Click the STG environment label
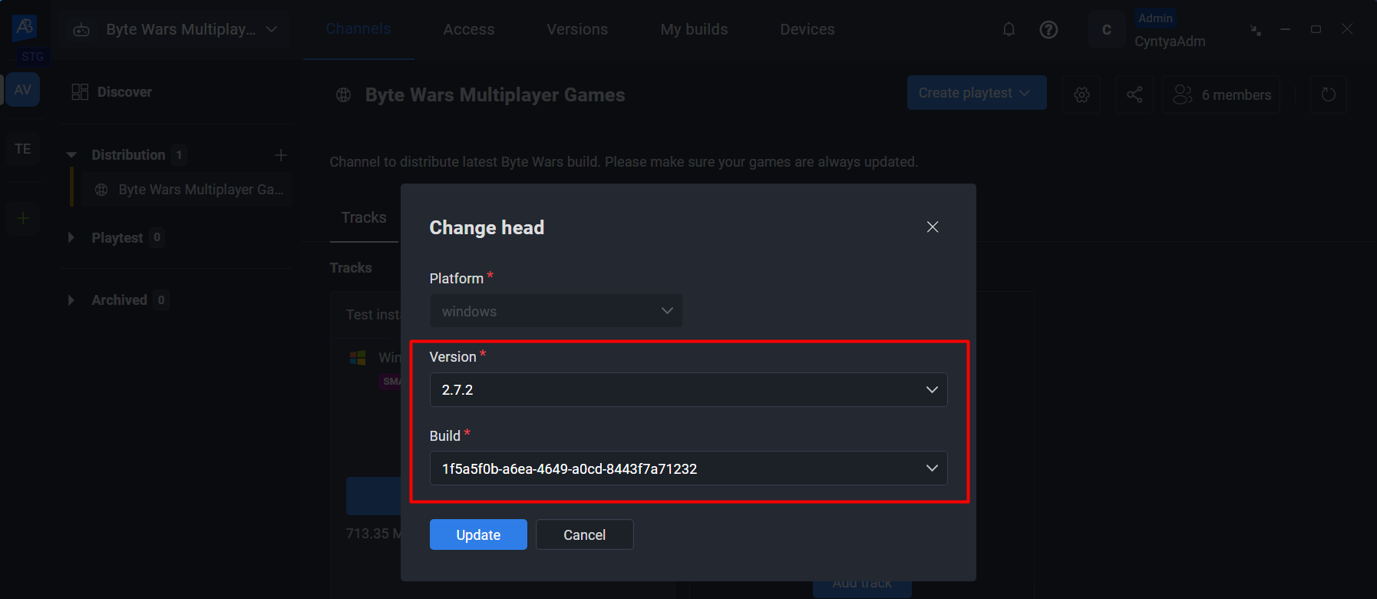1377x599 pixels. pos(32,56)
